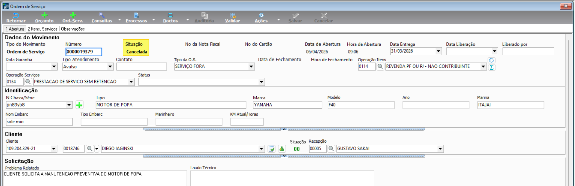Click the Laudo Técnico text area
This screenshot has height=186, width=575.
[x=282, y=178]
